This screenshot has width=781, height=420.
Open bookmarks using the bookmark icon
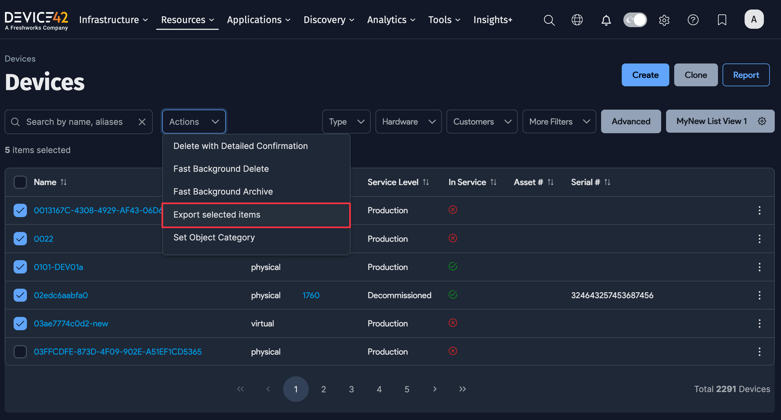pyautogui.click(x=722, y=20)
